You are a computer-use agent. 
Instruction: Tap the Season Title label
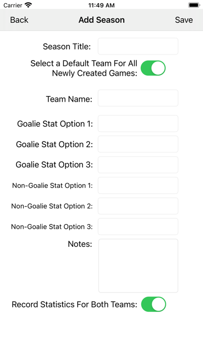[67, 47]
